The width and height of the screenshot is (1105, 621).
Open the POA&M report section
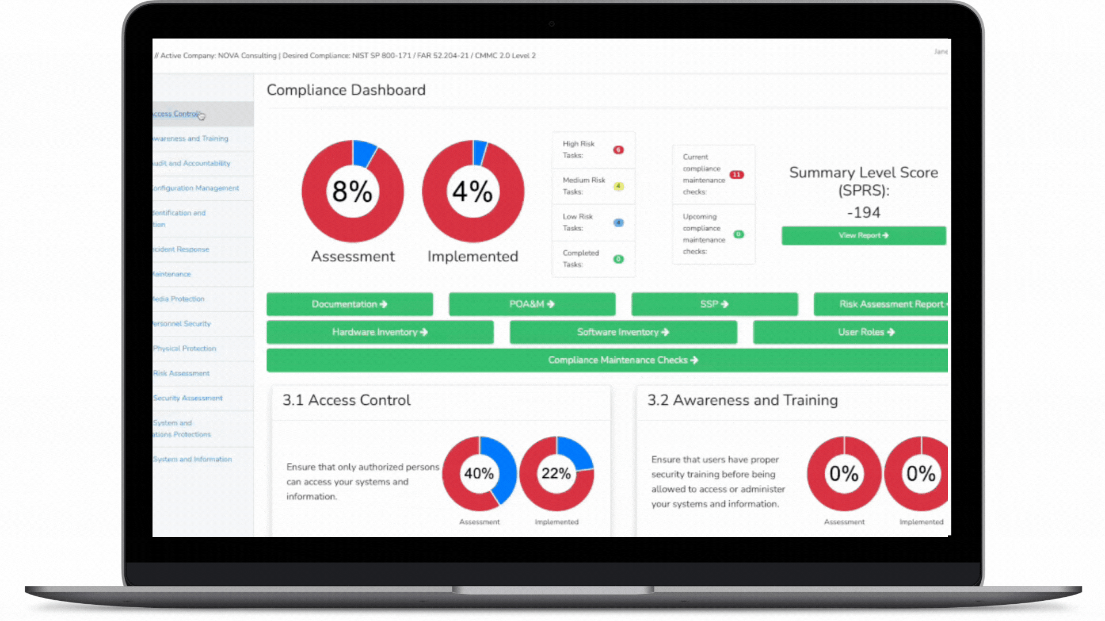tap(531, 304)
